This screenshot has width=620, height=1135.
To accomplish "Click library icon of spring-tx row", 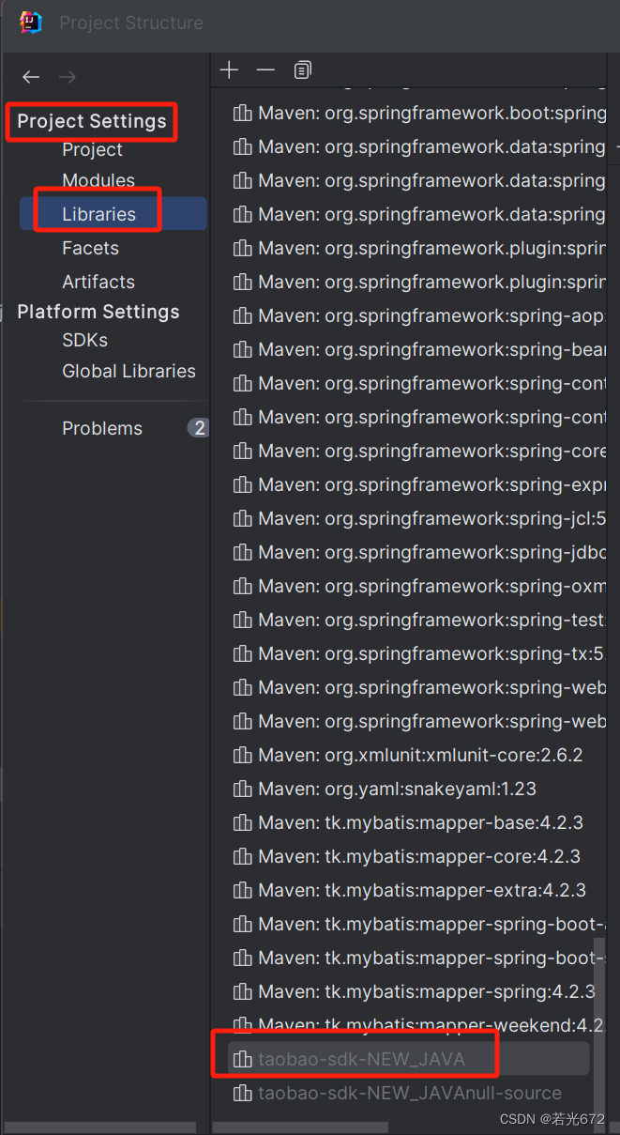I will point(242,653).
